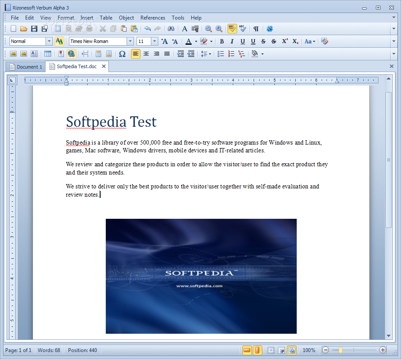This screenshot has width=401, height=359.
Task: Toggle vertical ruler in status bar
Action: [x=257, y=350]
